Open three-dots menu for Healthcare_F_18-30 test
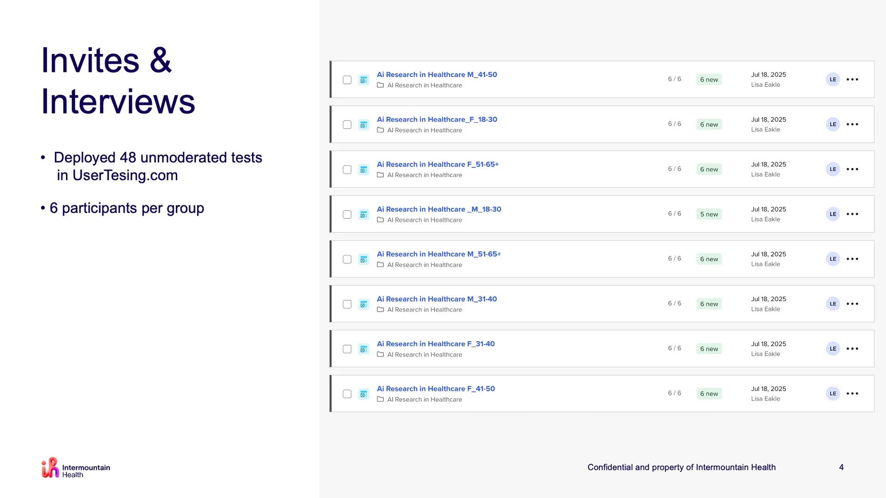 tap(852, 125)
